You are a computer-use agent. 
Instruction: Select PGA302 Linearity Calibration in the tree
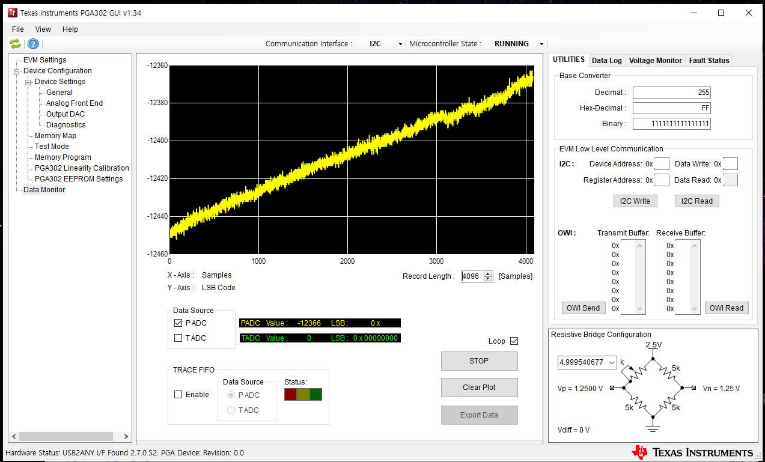tap(82, 168)
